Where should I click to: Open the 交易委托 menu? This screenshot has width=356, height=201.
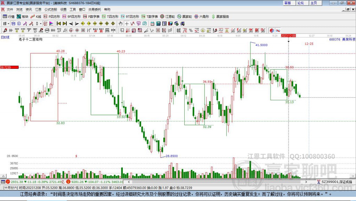[95, 9]
